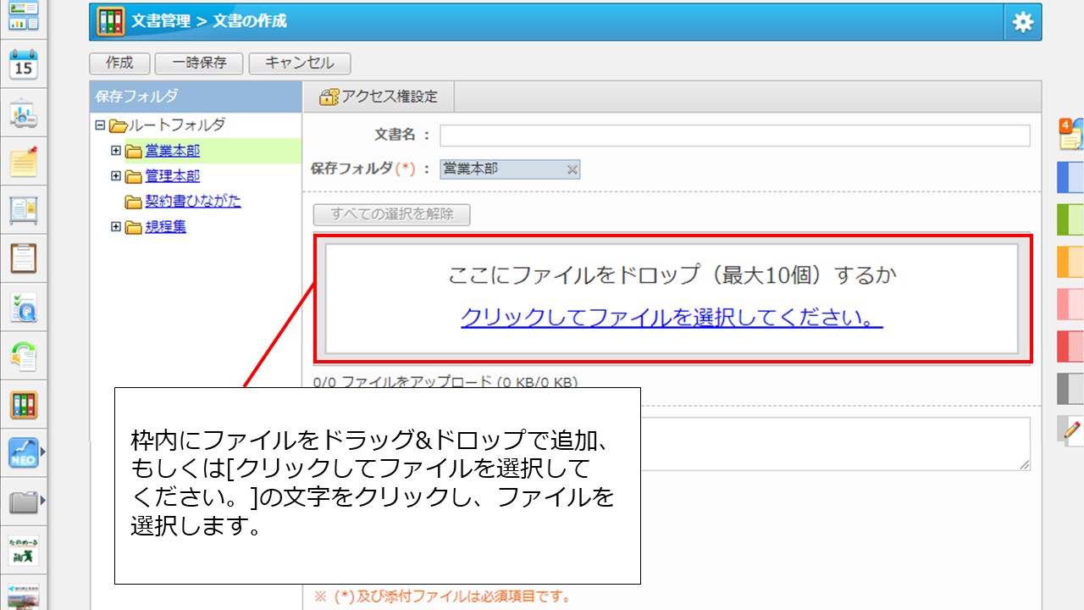
Task: Switch to the アクセス権設定 tab
Action: click(379, 97)
